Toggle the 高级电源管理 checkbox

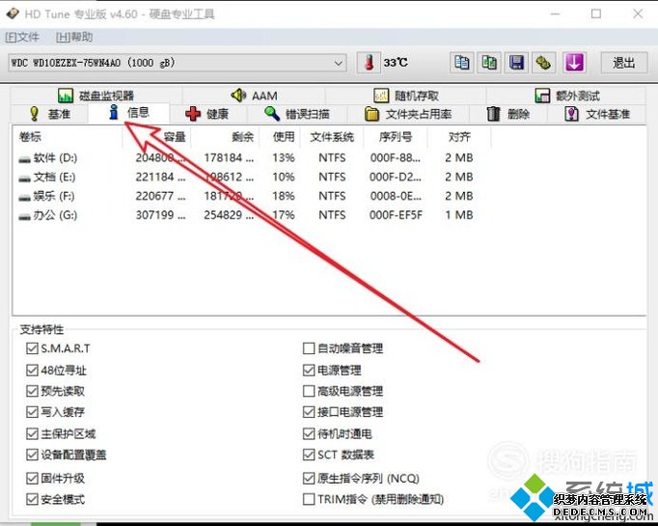[309, 391]
